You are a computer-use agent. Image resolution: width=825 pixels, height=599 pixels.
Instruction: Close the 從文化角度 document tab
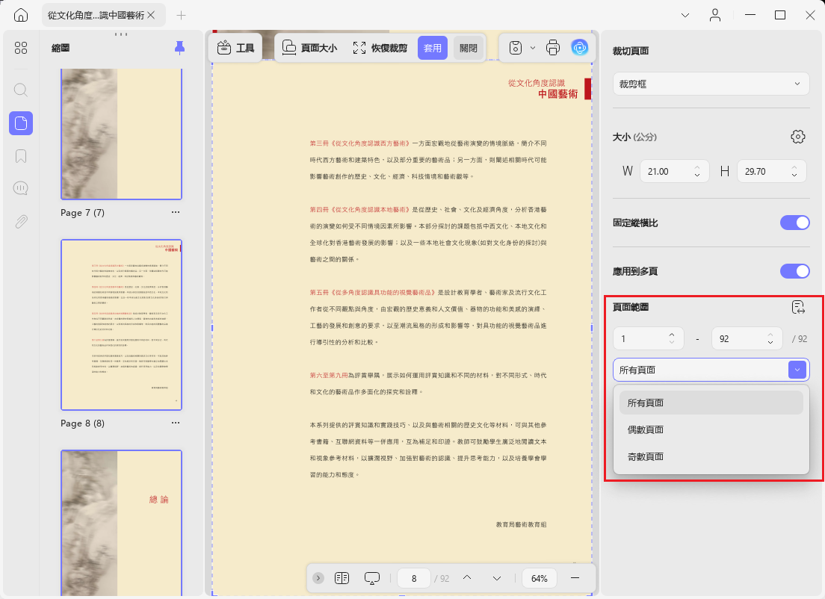click(151, 15)
